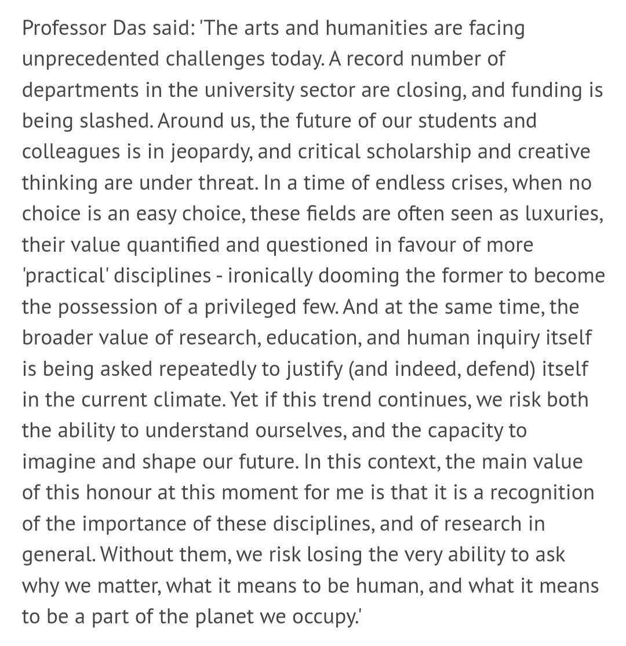The image size is (626, 646).
Task: Click the quoted word 'practical'
Action: pos(65,277)
